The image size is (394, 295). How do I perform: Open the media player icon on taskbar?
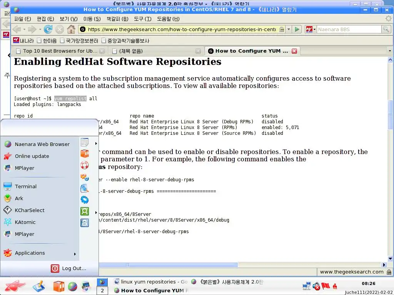[86, 287]
